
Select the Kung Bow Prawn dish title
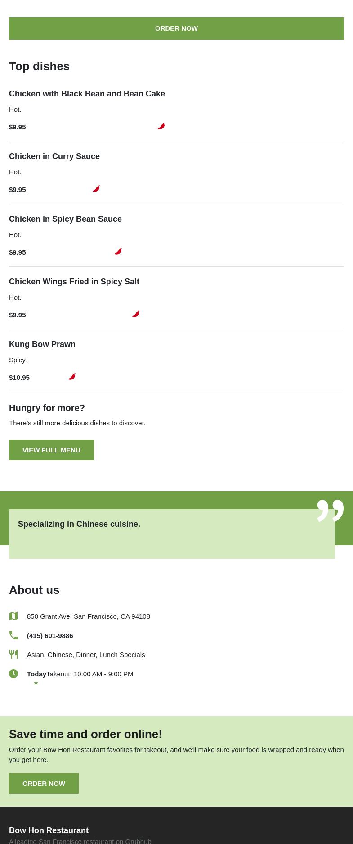[42, 344]
